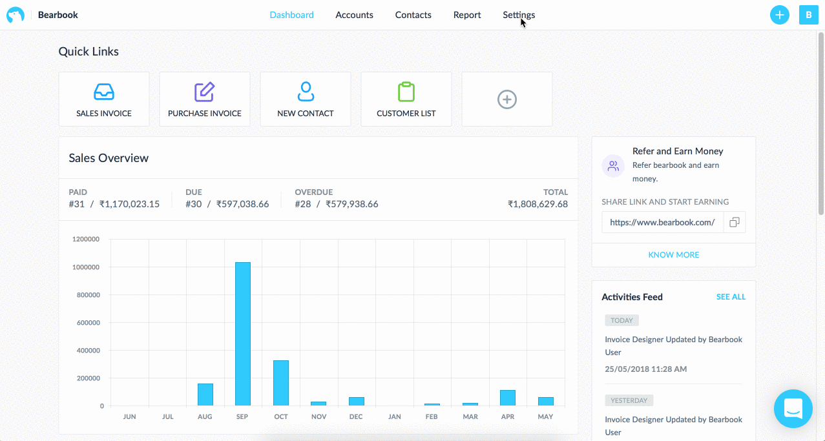Click the YESTERDAY activity badge
The width and height of the screenshot is (825, 441).
629,400
